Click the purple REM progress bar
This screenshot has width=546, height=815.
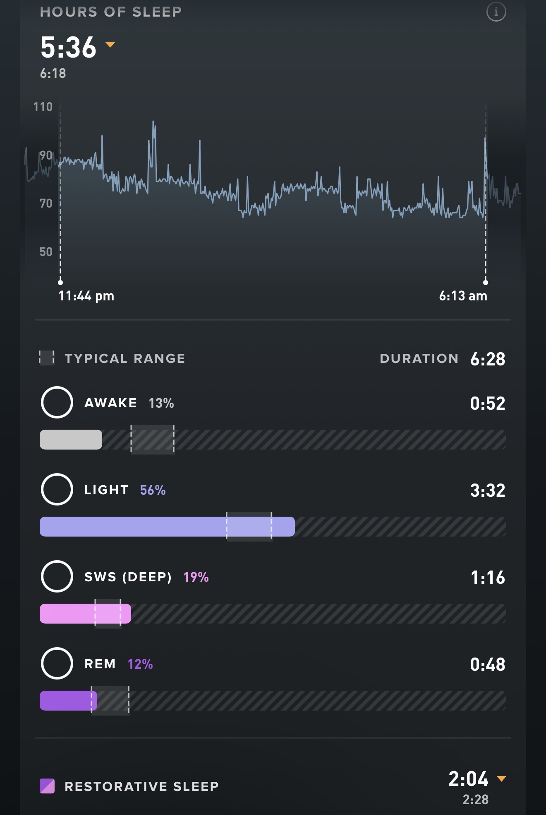(x=68, y=701)
